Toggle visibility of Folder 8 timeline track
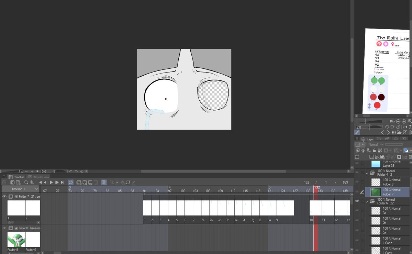Viewport: 412px width, 254px height. click(4, 228)
